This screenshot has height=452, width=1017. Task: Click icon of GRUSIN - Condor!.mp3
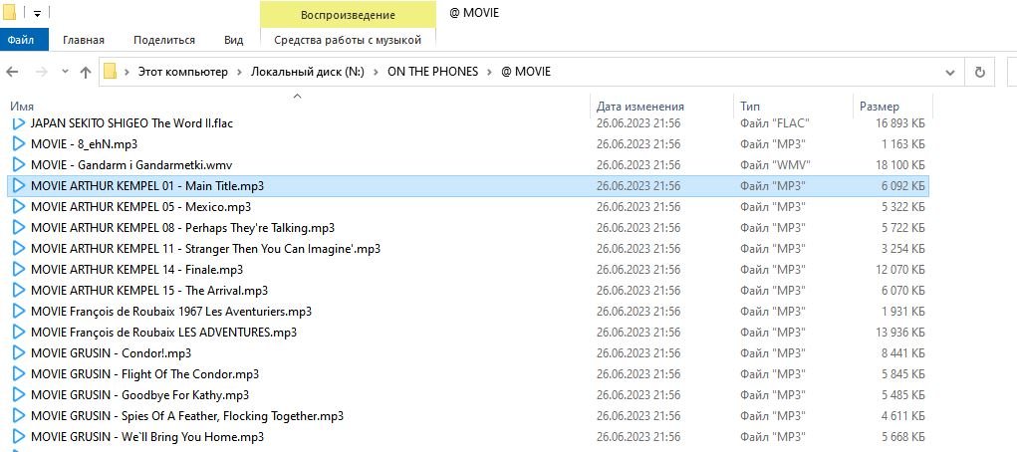19,352
